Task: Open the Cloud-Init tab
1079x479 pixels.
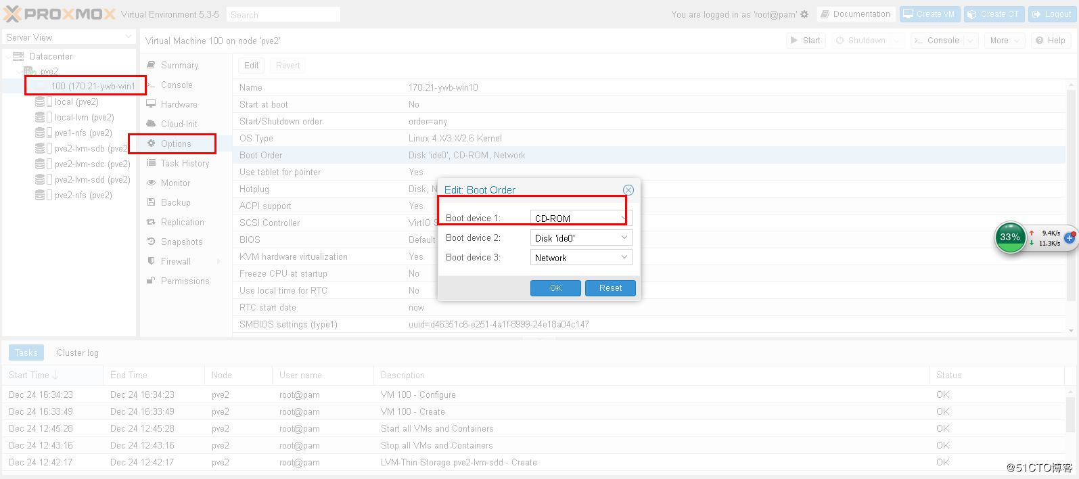Action: coord(179,124)
